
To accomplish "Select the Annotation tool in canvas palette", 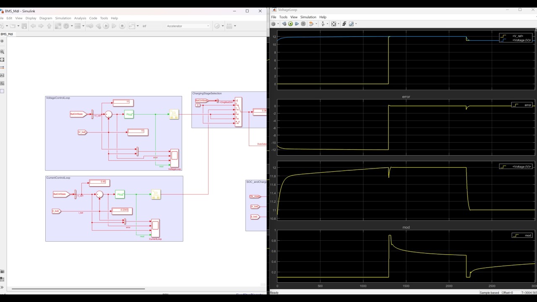I will click(2, 75).
